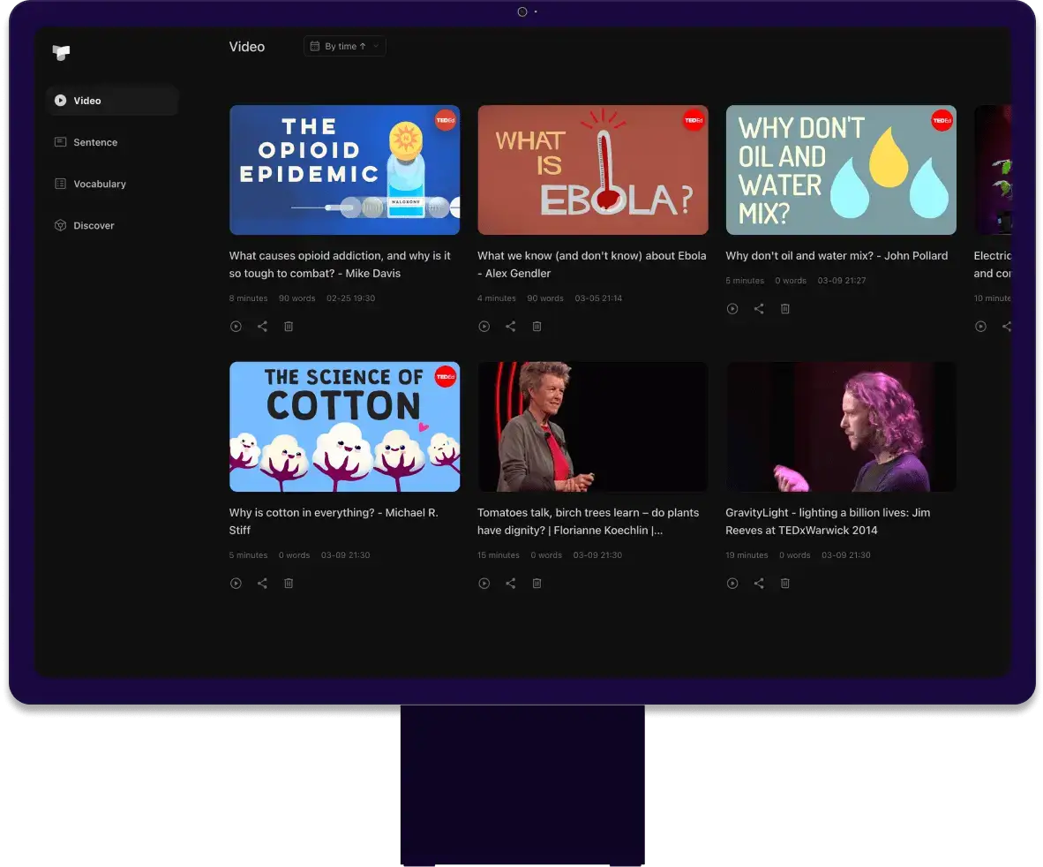Share the GravityLight video

[x=758, y=584]
